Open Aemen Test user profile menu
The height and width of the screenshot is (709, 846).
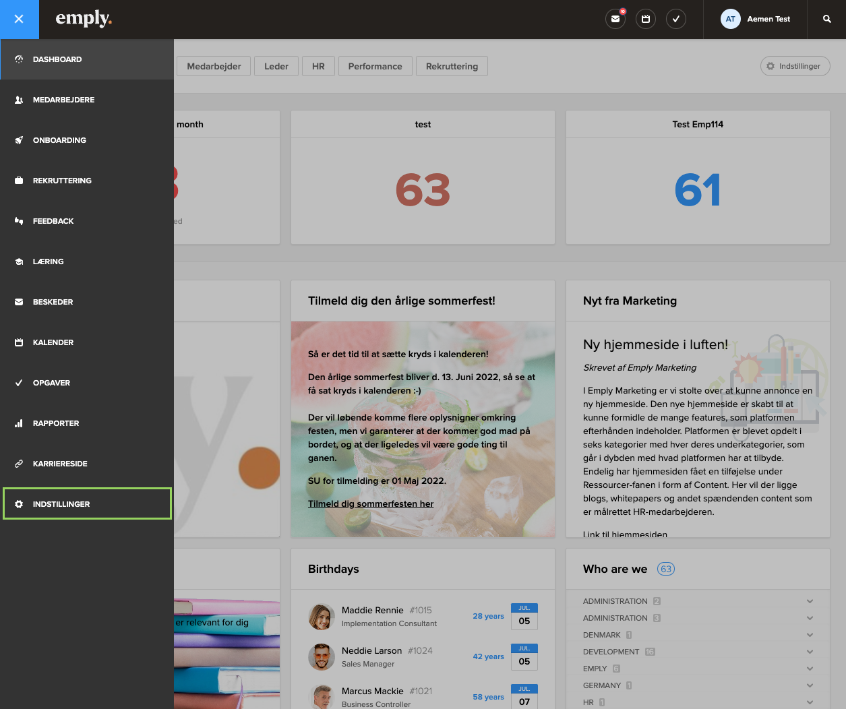[x=755, y=19]
